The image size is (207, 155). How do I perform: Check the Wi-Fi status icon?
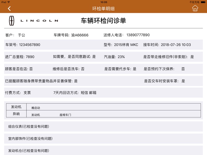coord(9,2)
